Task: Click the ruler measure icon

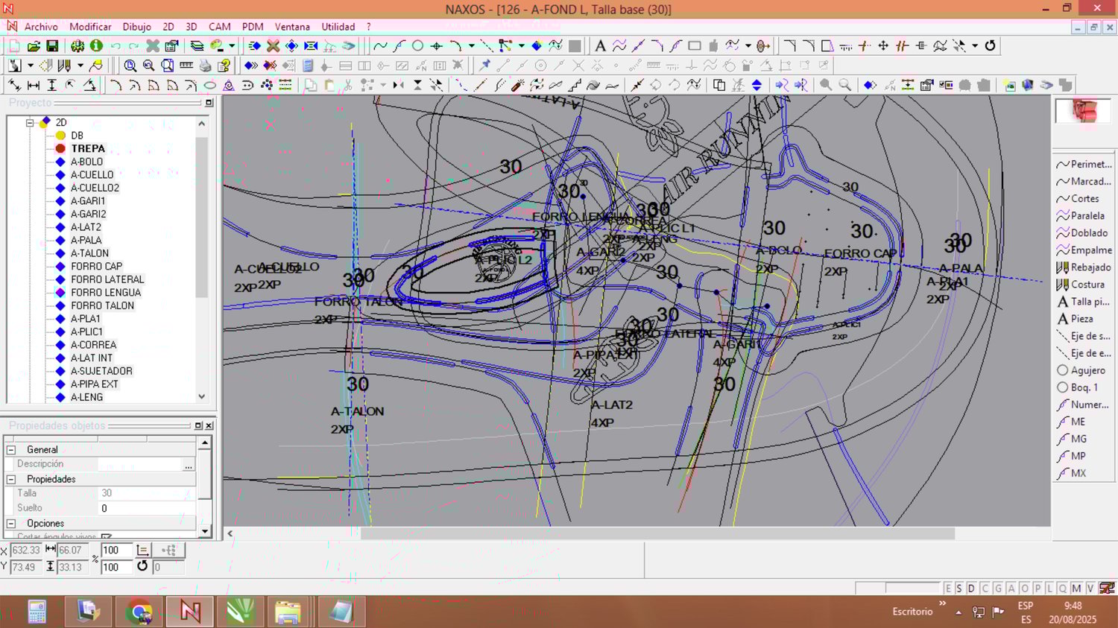Action: click(186, 66)
